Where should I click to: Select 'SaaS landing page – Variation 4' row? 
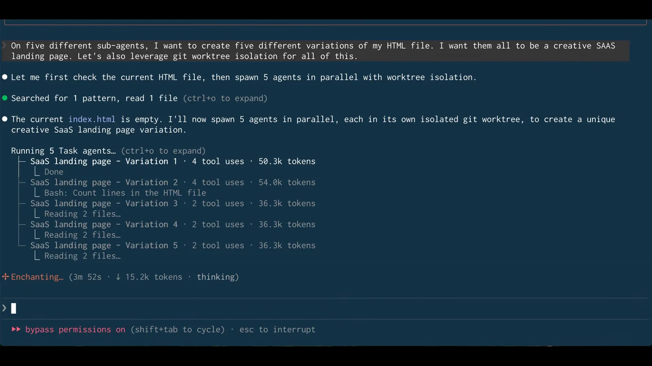[173, 224]
